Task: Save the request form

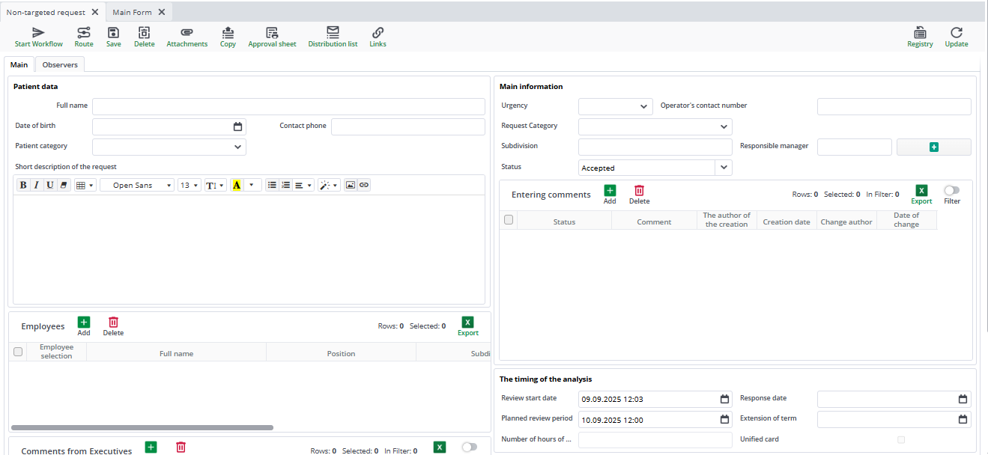Action: click(113, 33)
